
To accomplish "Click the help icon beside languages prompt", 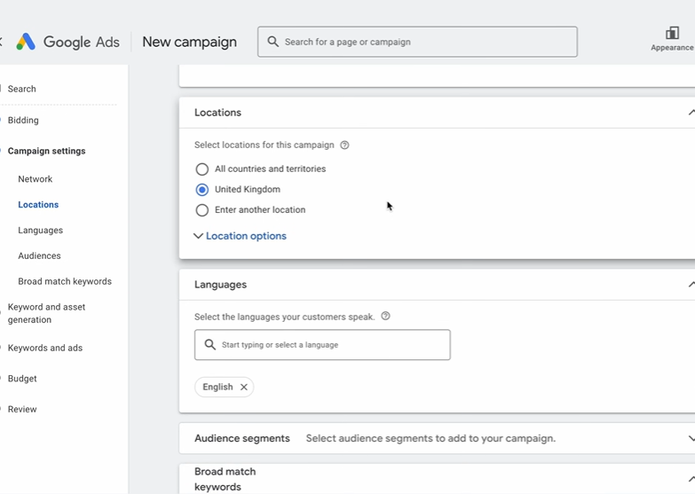I will click(x=385, y=317).
